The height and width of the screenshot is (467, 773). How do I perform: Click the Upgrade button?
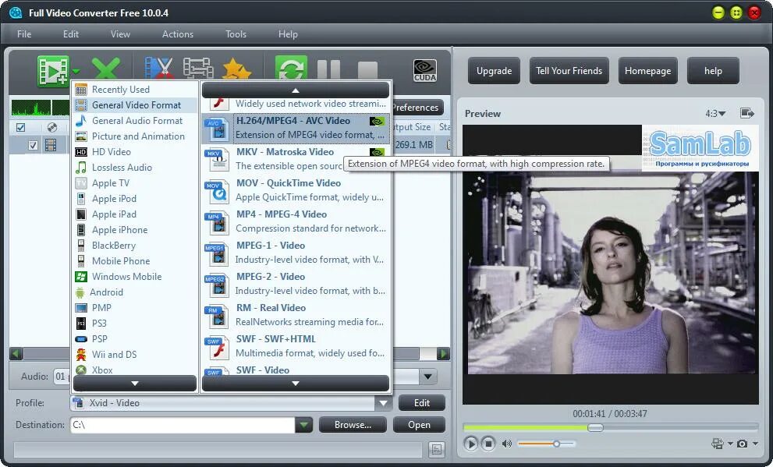[x=494, y=71]
